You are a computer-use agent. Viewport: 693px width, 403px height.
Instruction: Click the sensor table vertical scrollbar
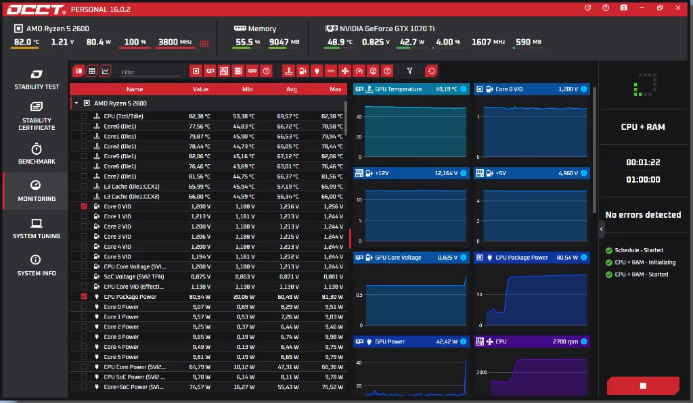click(x=346, y=118)
